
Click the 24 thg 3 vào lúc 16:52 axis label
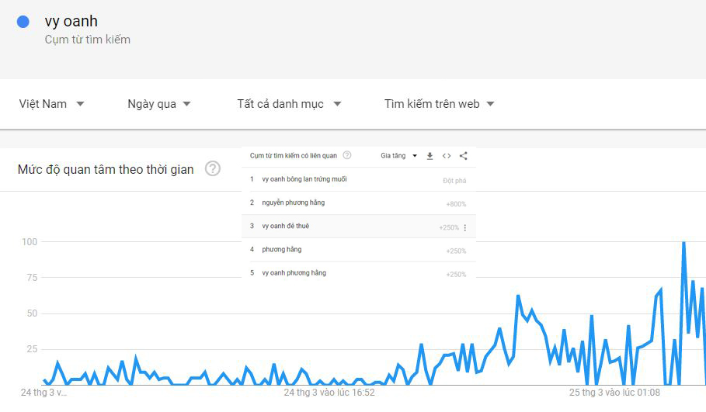(x=329, y=393)
